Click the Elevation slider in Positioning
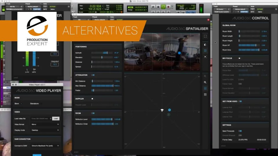Screen dimensions: 278x156 [102, 57]
